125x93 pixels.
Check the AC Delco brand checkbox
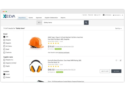4,46
